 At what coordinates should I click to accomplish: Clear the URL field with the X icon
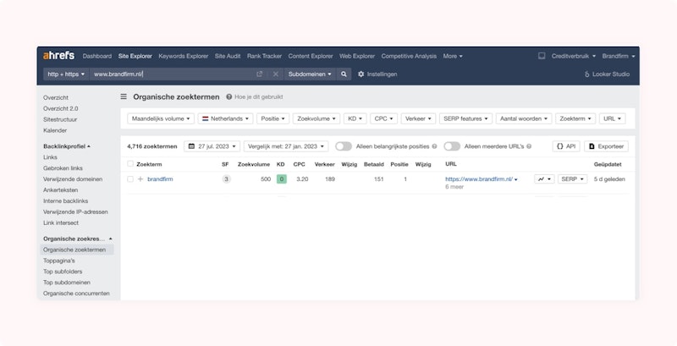coord(275,74)
